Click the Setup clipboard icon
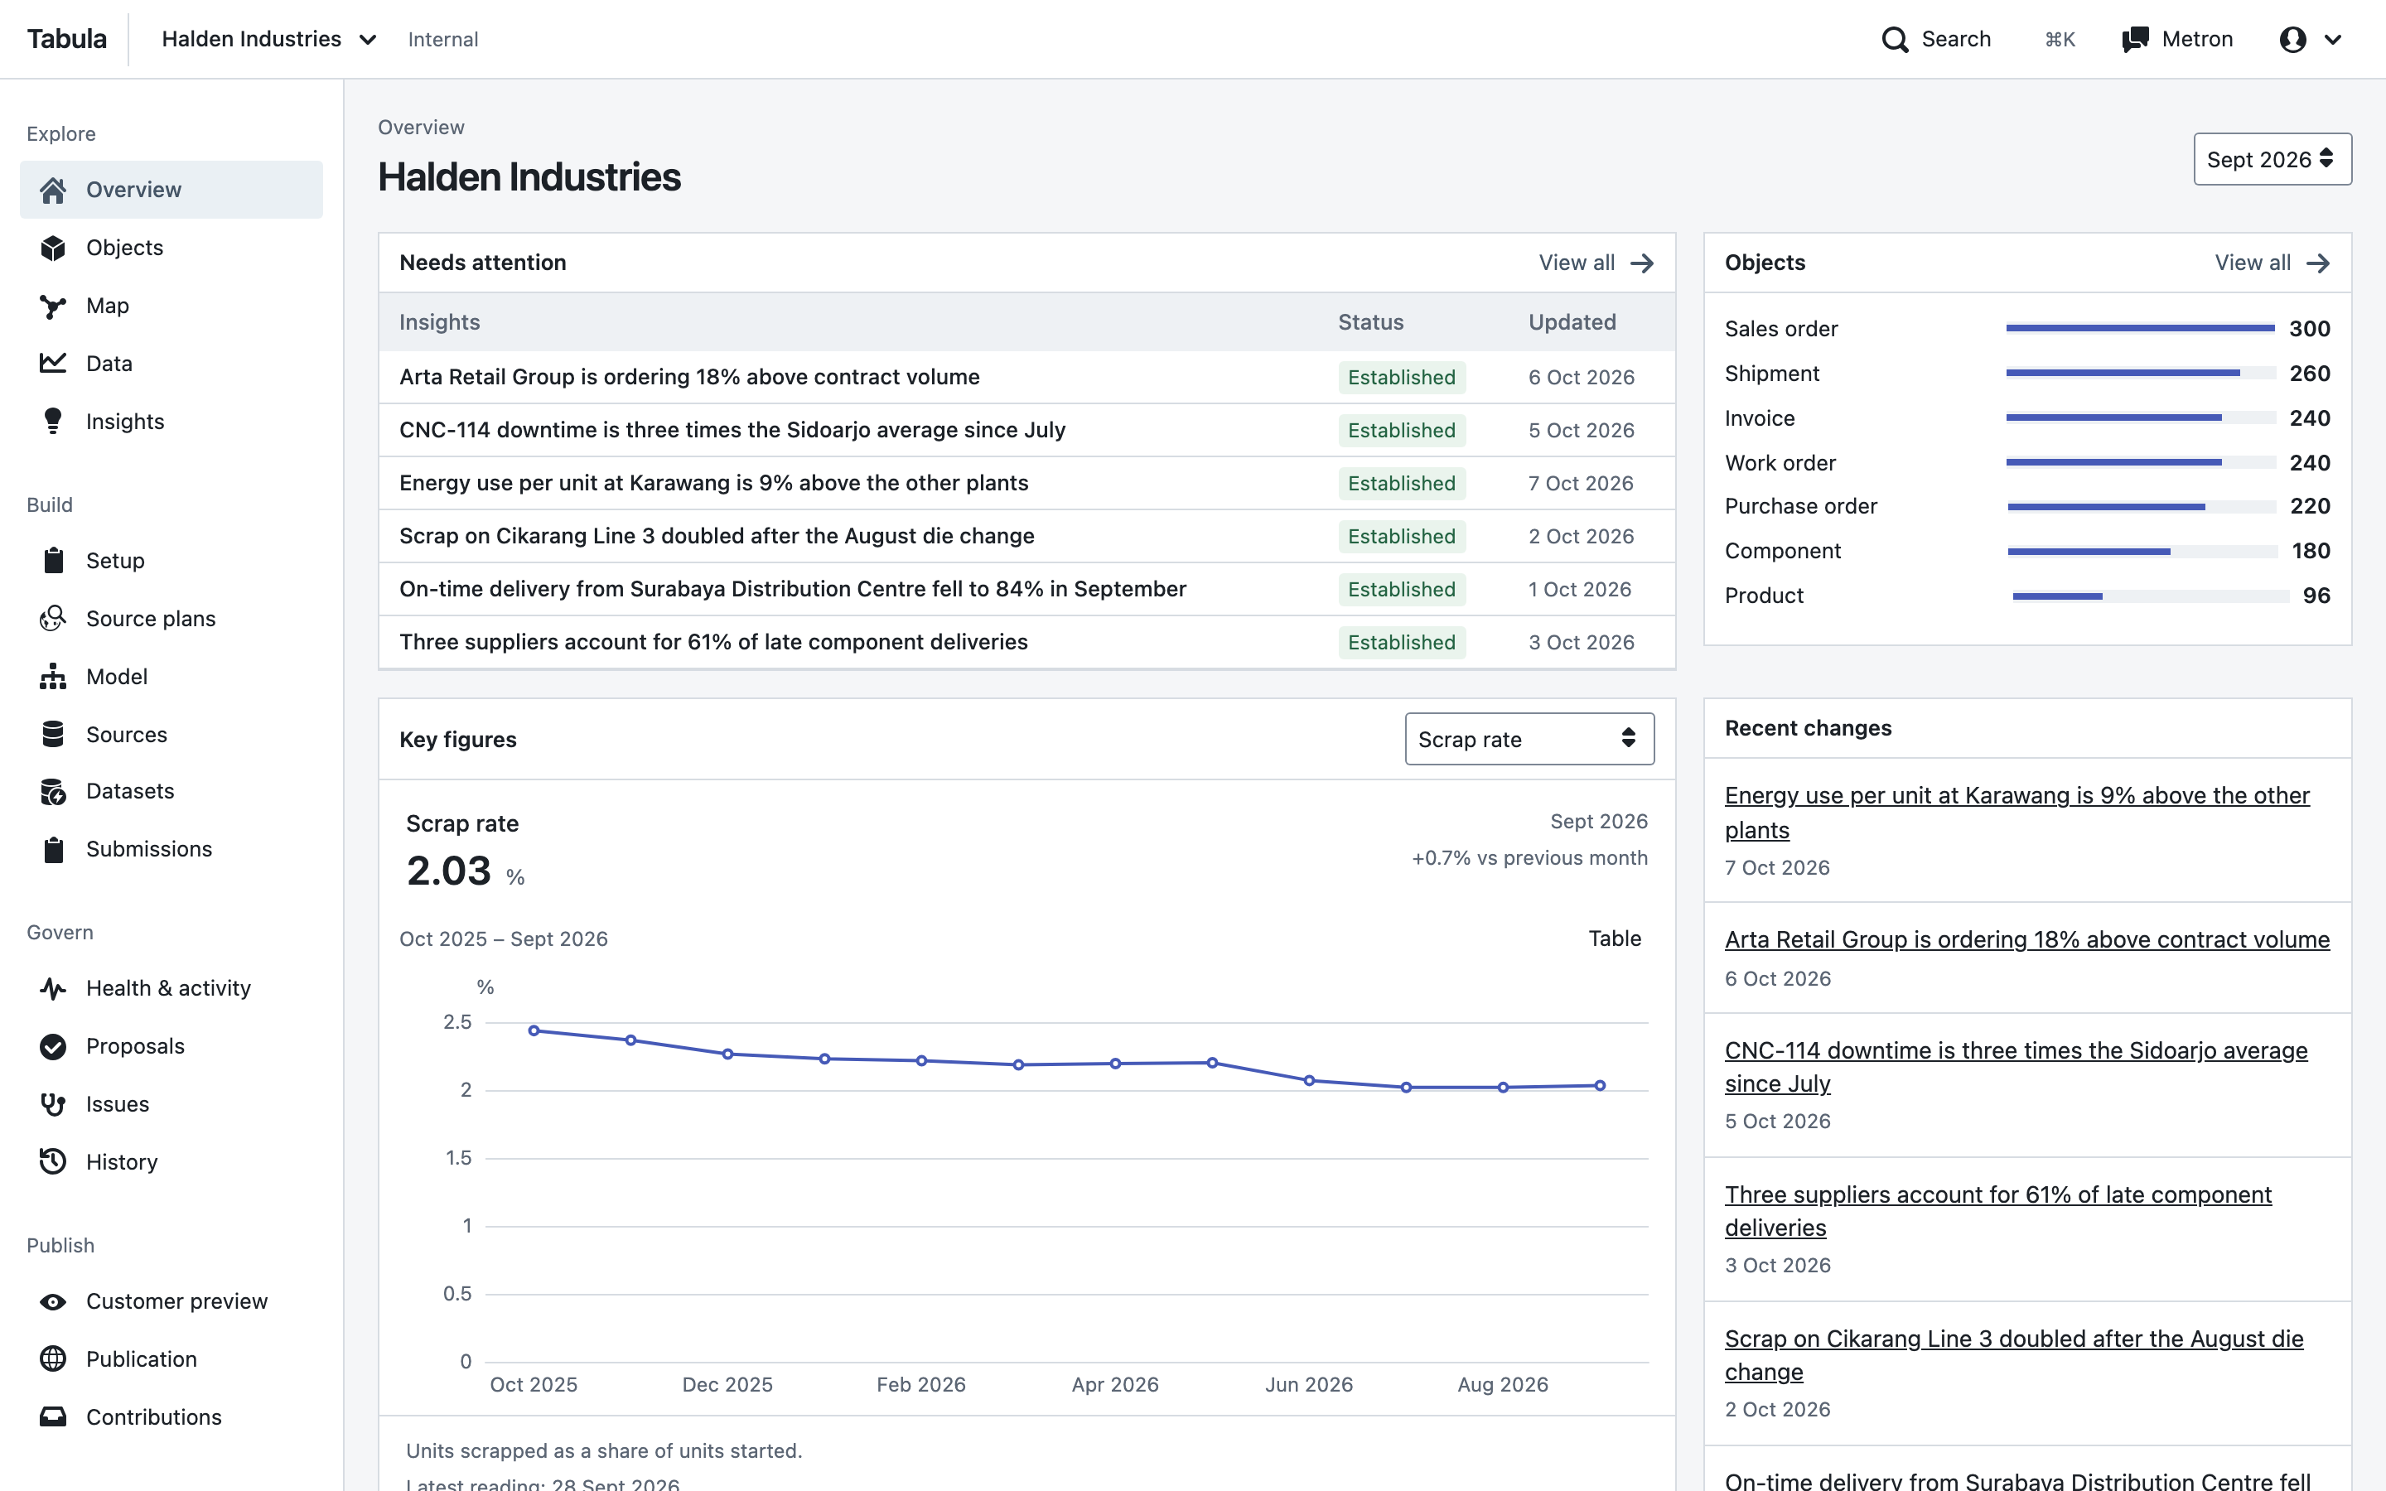2386x1491 pixels. coord(53,560)
